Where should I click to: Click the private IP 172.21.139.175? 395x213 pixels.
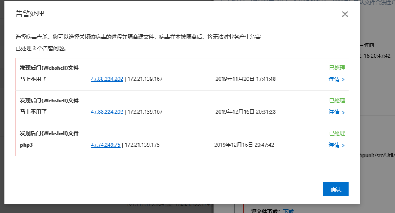(x=142, y=145)
